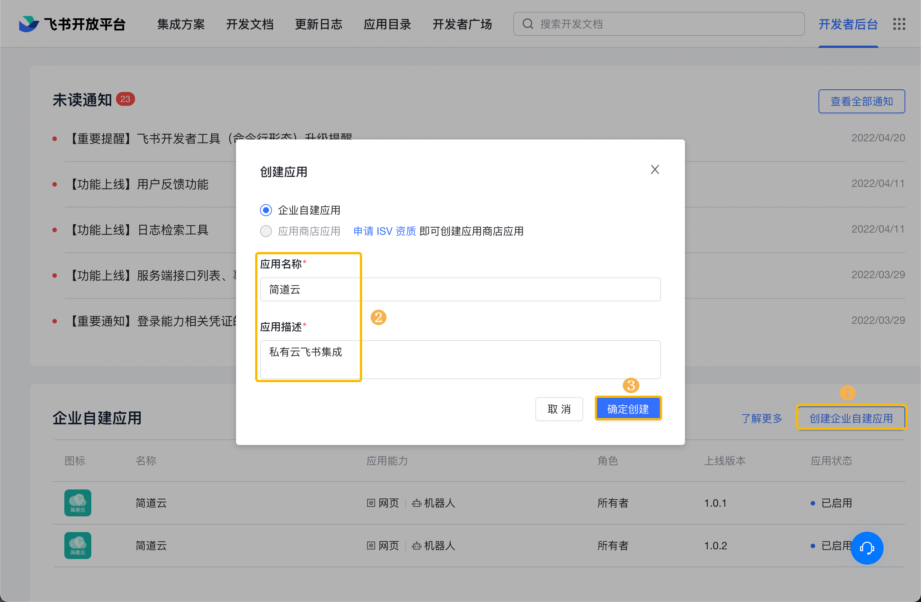921x602 pixels.
Task: Follow the 申请 ISV 资质 link
Action: click(x=384, y=231)
